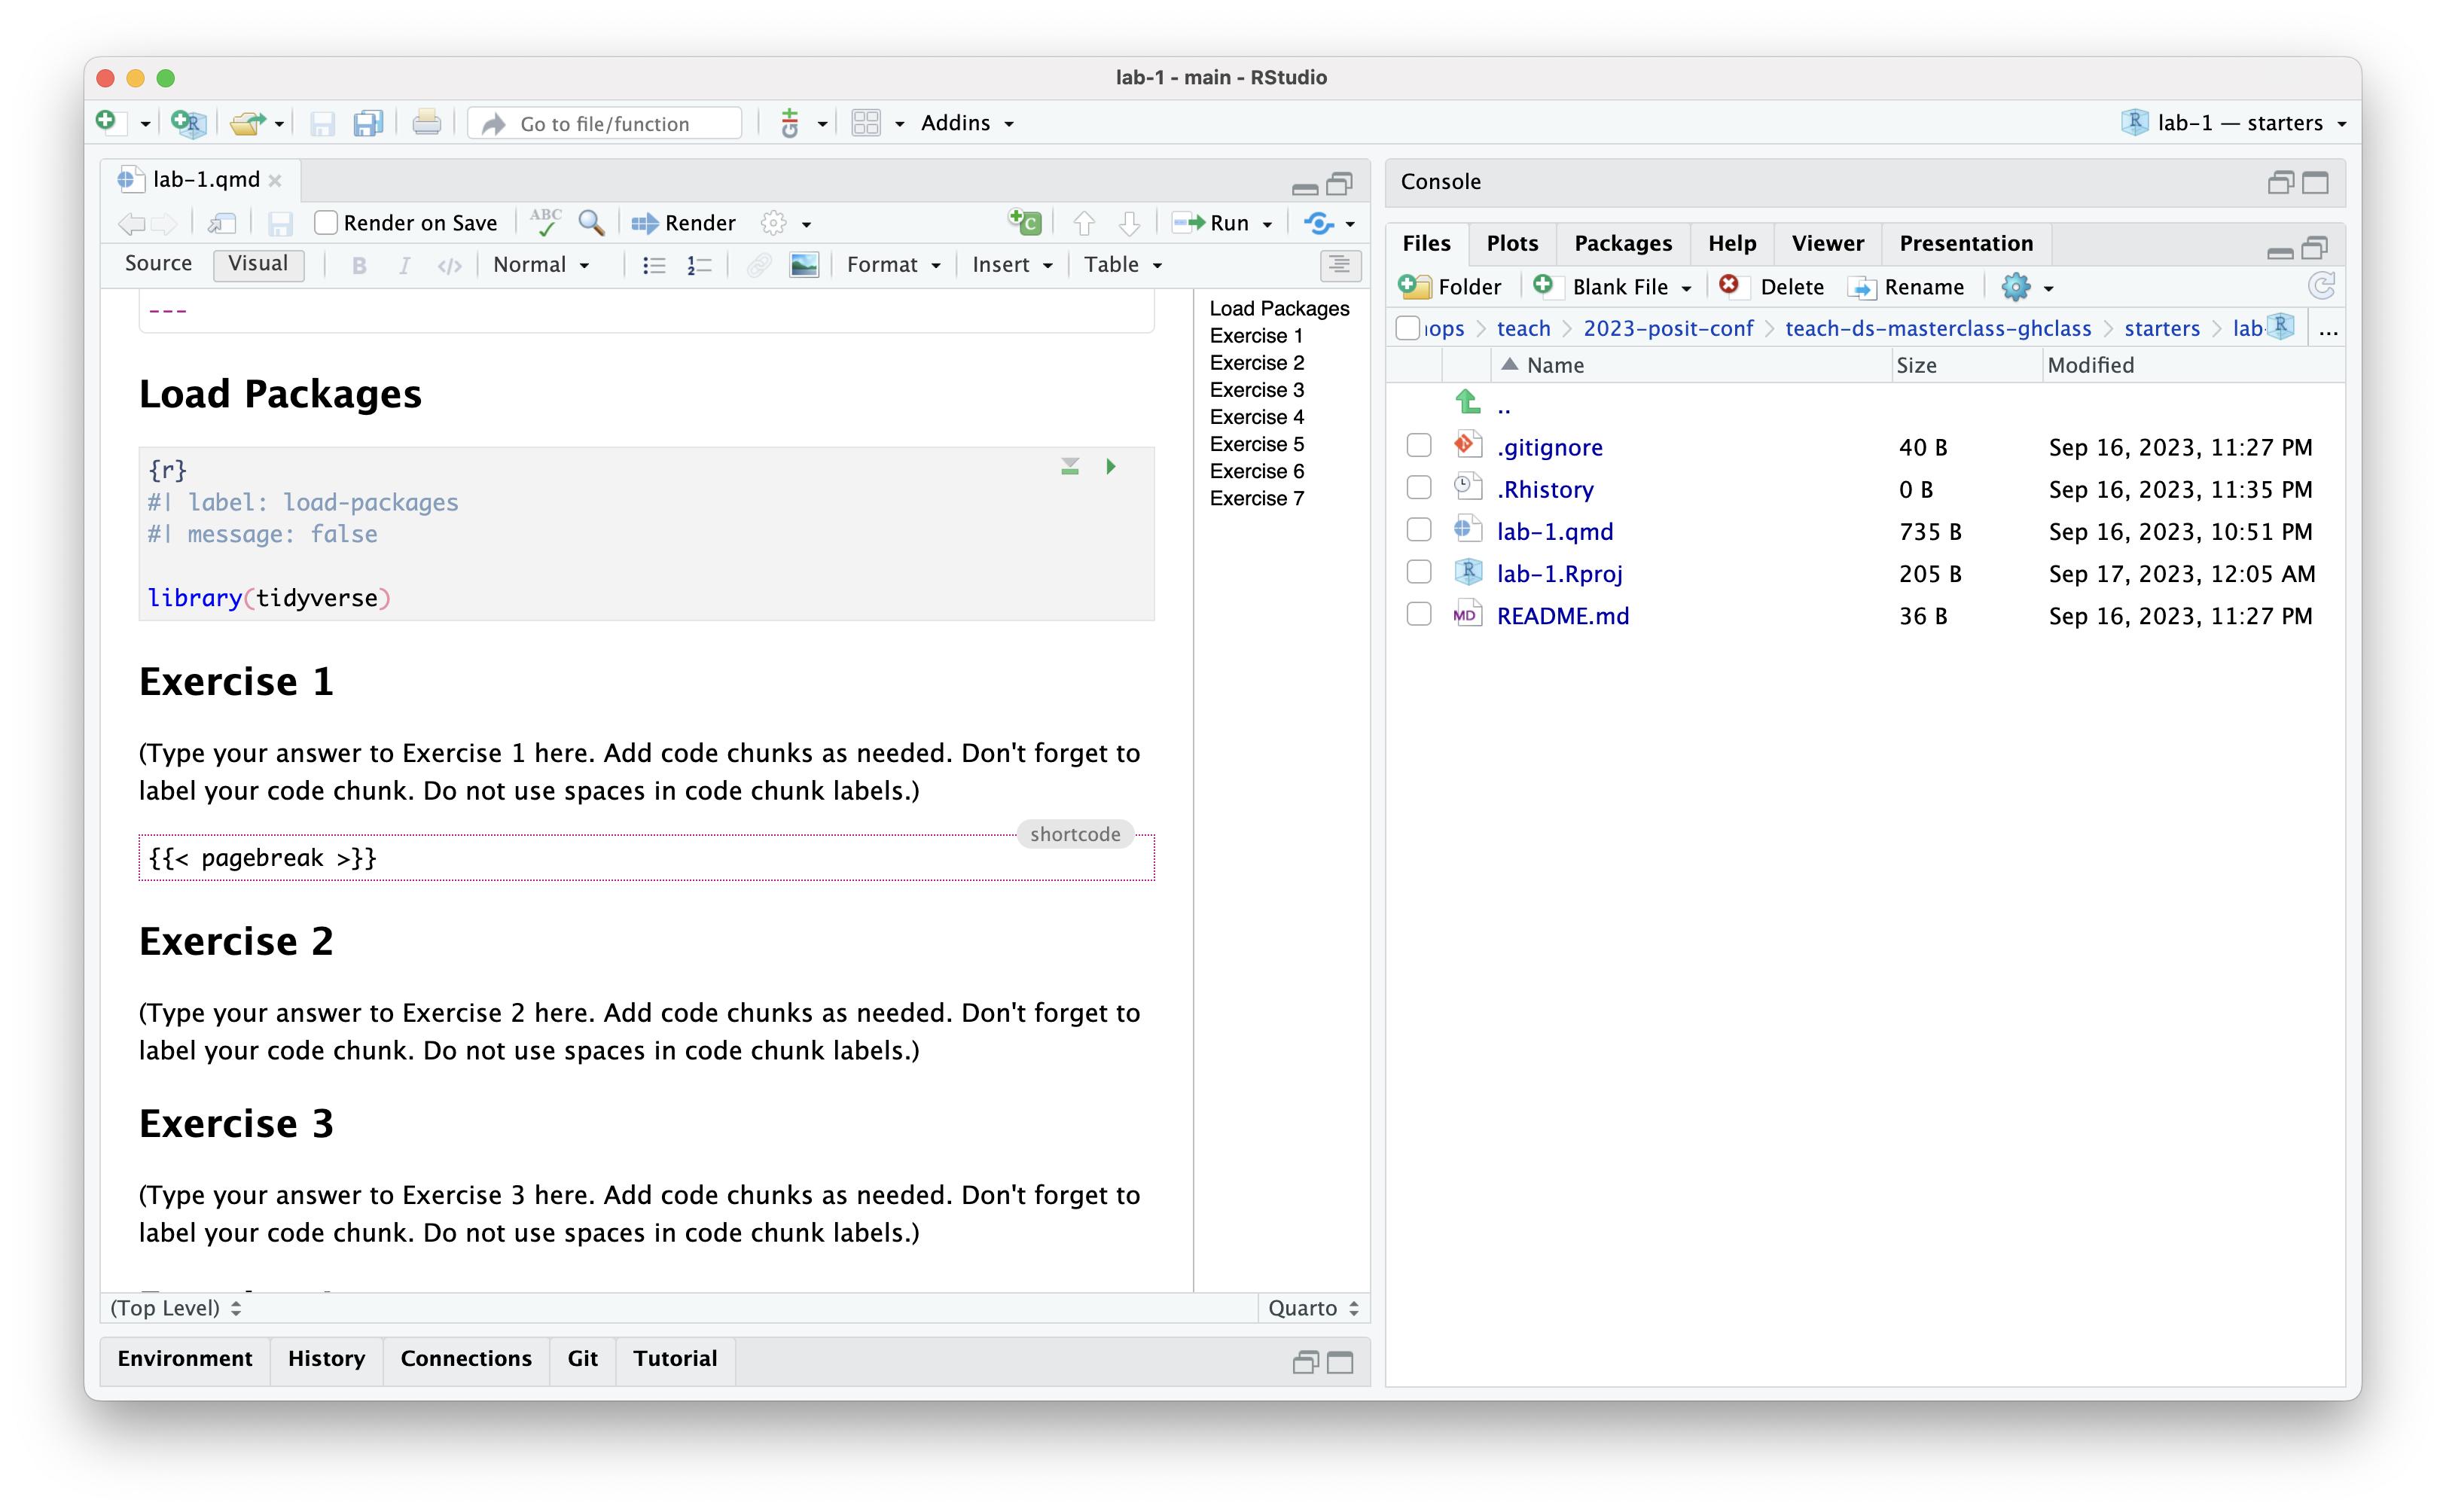Open the lab-1.Rproj file link

coord(1558,573)
